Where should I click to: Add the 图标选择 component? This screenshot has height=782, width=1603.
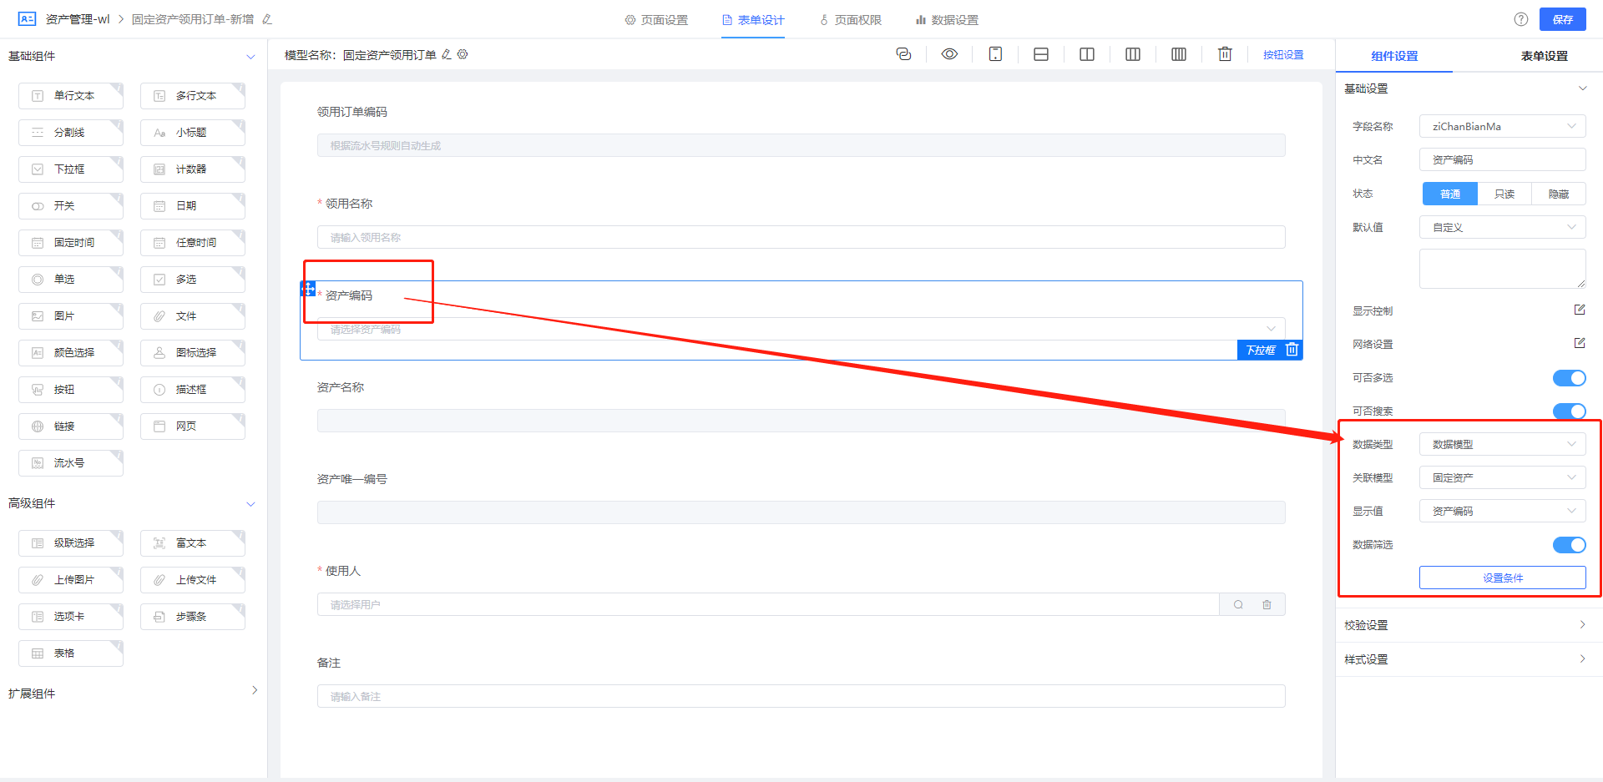tap(193, 353)
